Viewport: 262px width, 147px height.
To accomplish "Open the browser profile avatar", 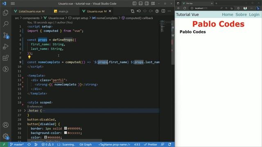I will coord(245,8).
